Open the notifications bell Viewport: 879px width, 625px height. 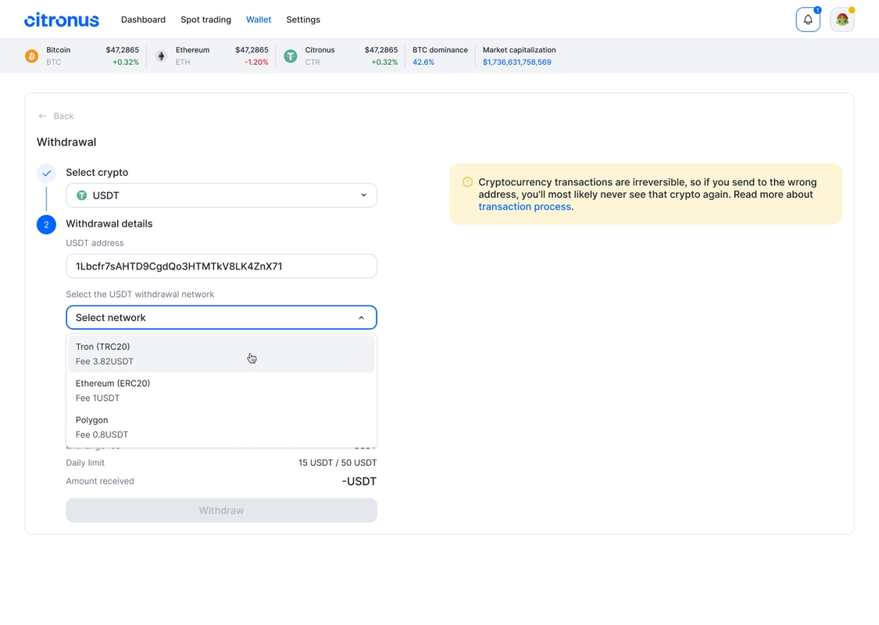coord(808,20)
